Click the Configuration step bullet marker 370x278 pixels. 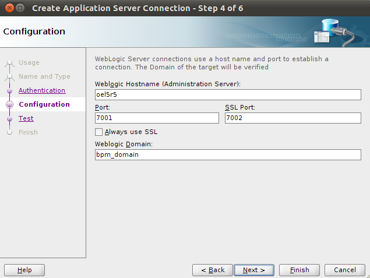click(x=10, y=104)
